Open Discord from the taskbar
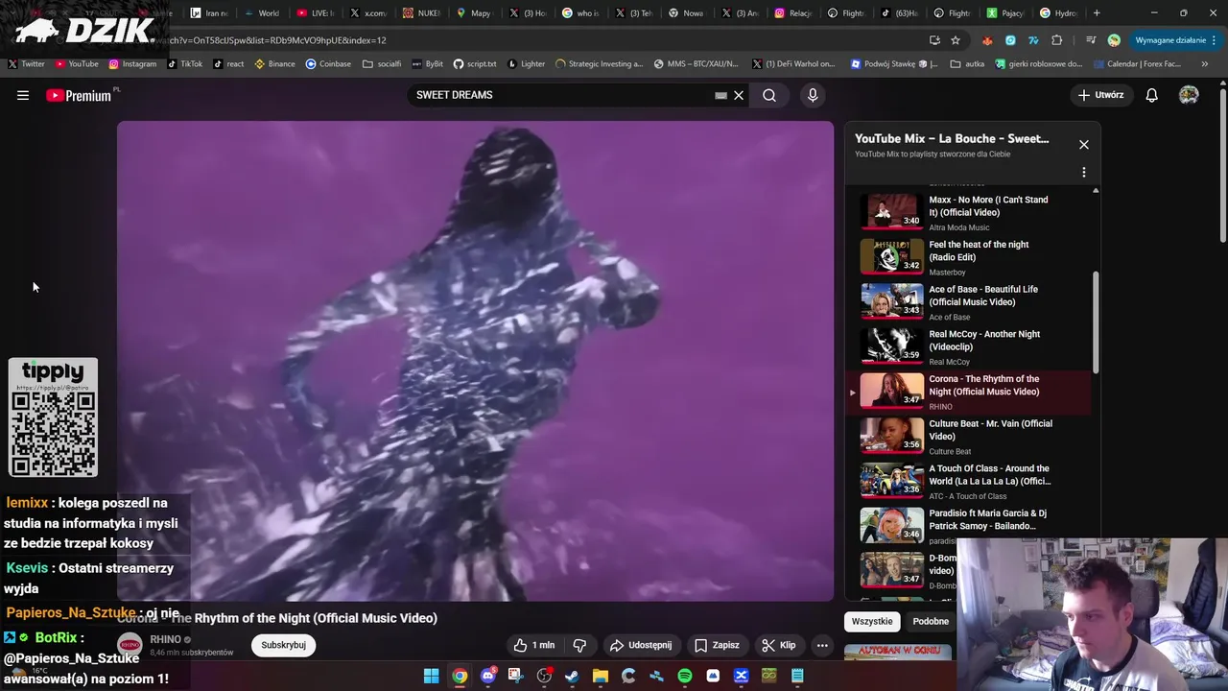The image size is (1228, 691). tap(488, 676)
